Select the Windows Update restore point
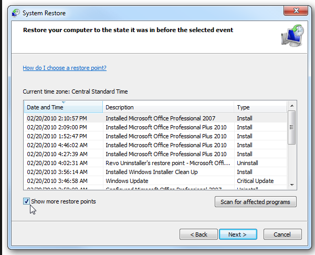 [x=156, y=181]
